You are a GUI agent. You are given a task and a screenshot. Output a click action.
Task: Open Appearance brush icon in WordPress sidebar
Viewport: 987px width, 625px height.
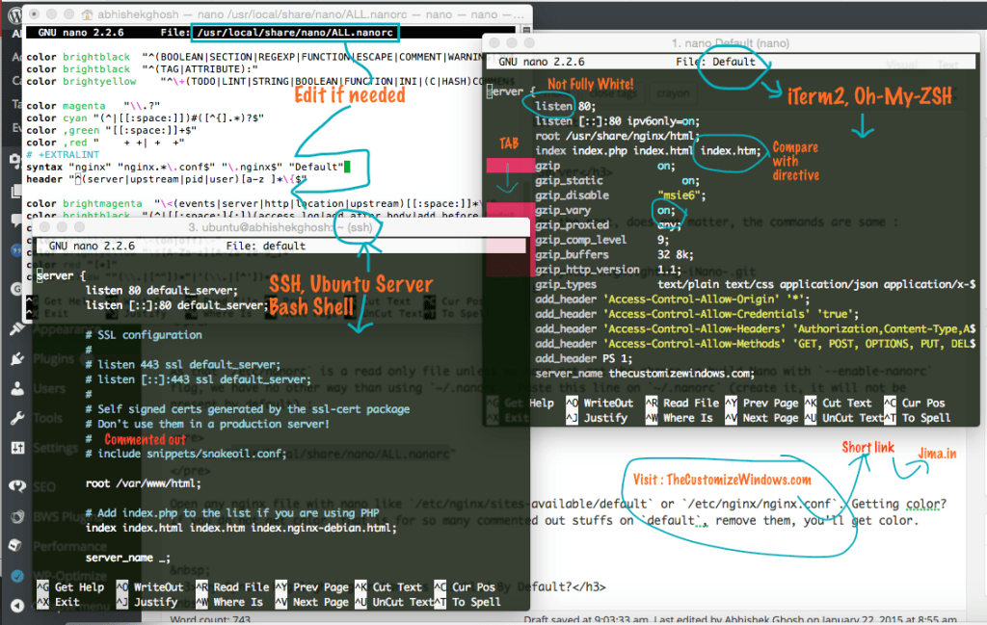click(17, 328)
